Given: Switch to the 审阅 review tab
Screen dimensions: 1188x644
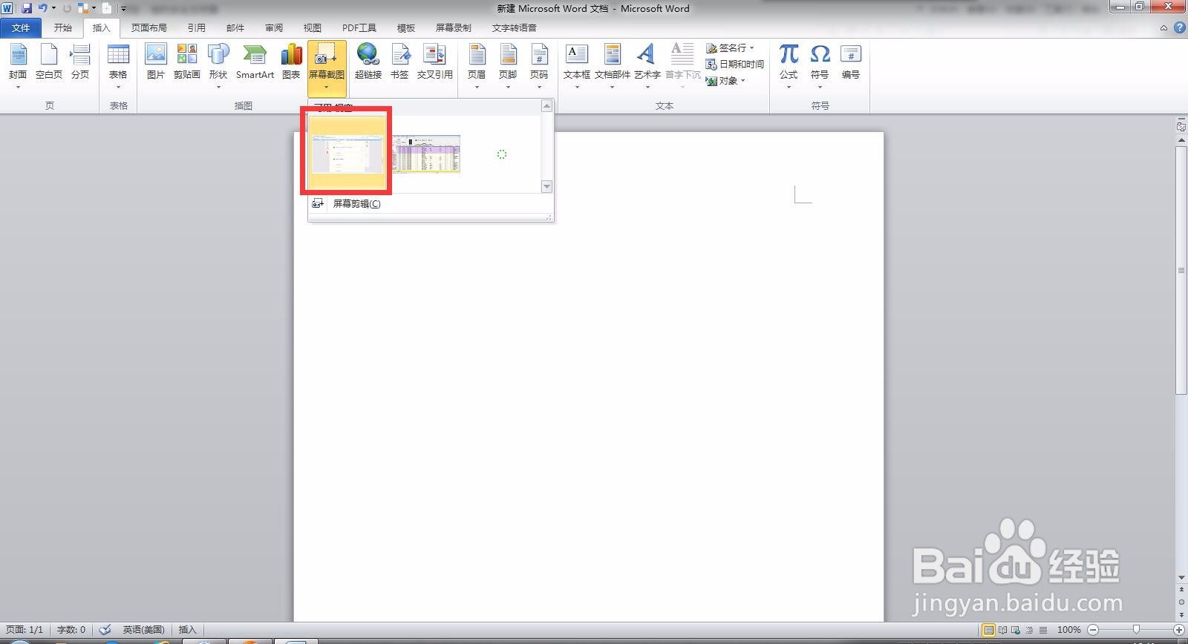Looking at the screenshot, I should coord(274,28).
